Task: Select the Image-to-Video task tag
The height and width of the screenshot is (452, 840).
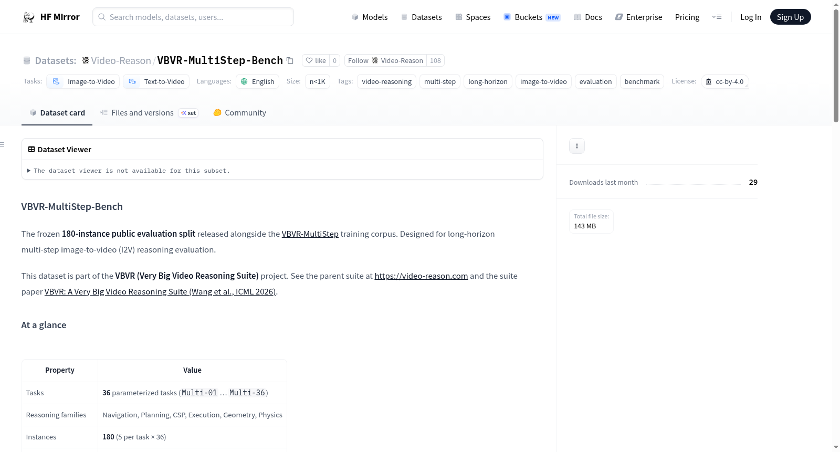Action: (x=83, y=81)
